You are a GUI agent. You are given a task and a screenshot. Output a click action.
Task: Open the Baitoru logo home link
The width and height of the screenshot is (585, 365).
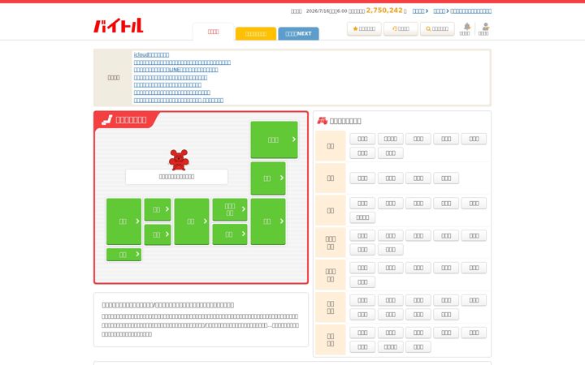point(119,25)
